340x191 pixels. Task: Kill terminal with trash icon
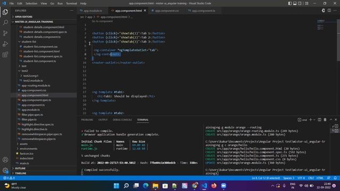[325, 120]
